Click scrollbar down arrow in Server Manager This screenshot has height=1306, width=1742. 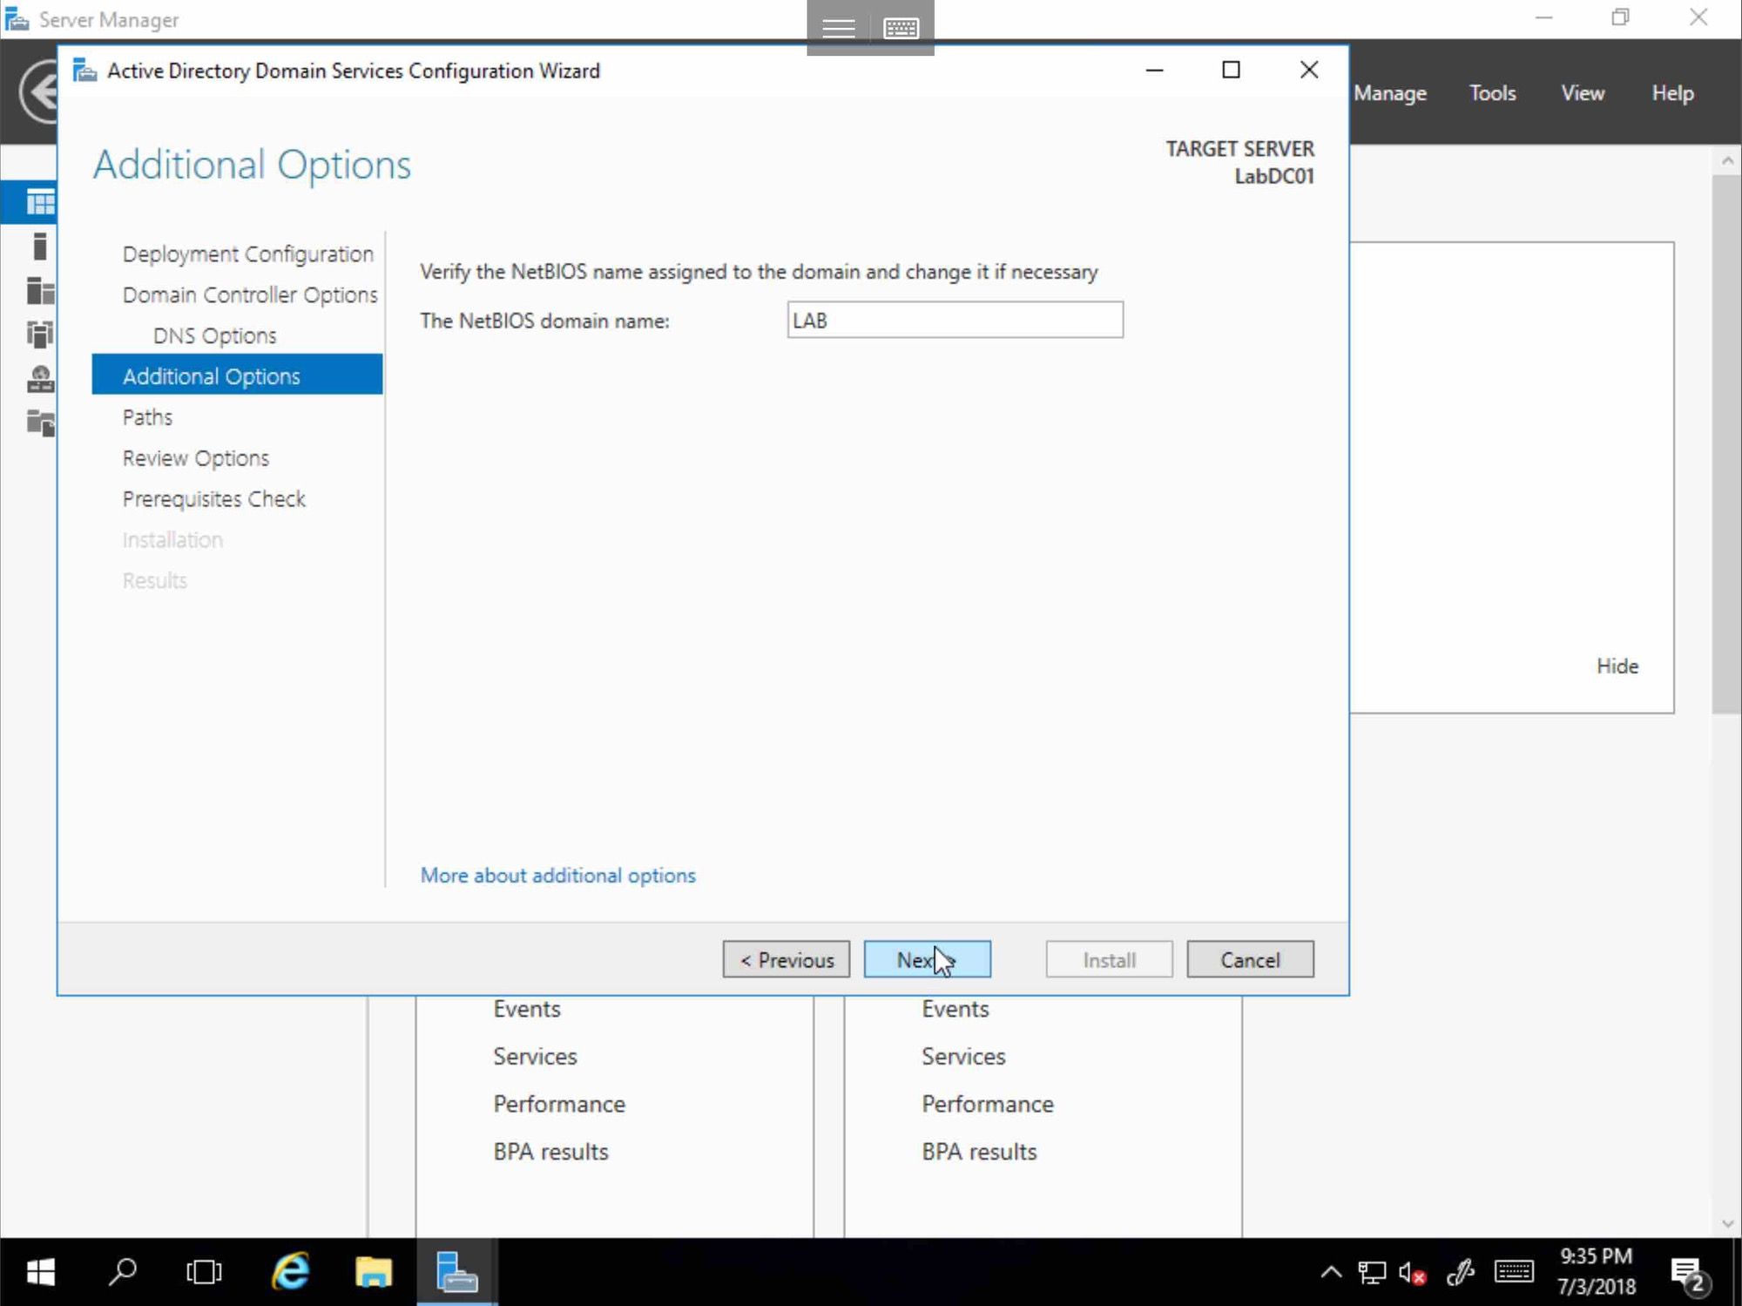tap(1727, 1223)
